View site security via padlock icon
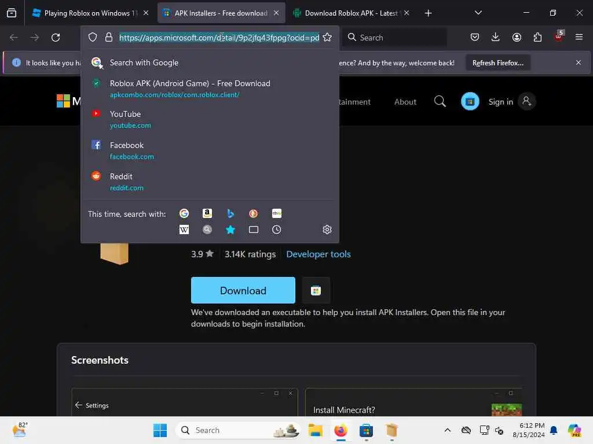The width and height of the screenshot is (593, 444). point(109,38)
